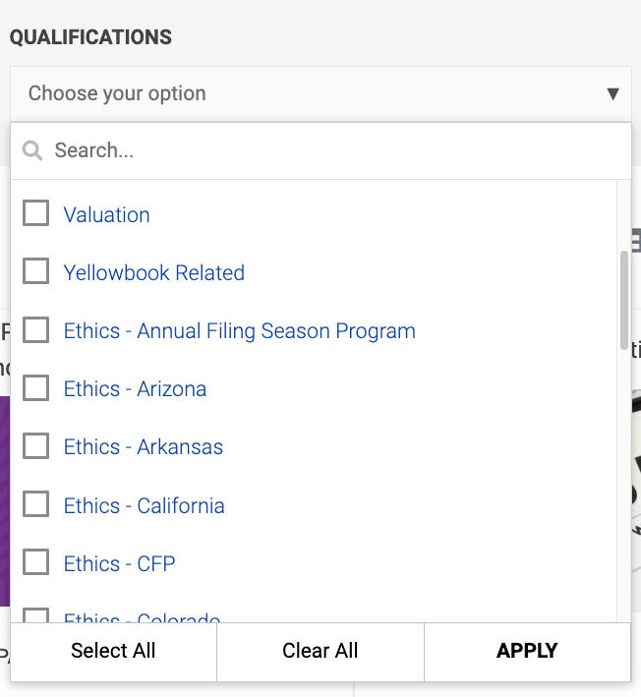Enable Ethics - Annual Filing Season Program checkbox

click(36, 330)
